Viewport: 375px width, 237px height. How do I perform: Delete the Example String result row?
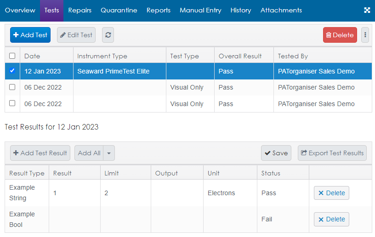point(331,193)
